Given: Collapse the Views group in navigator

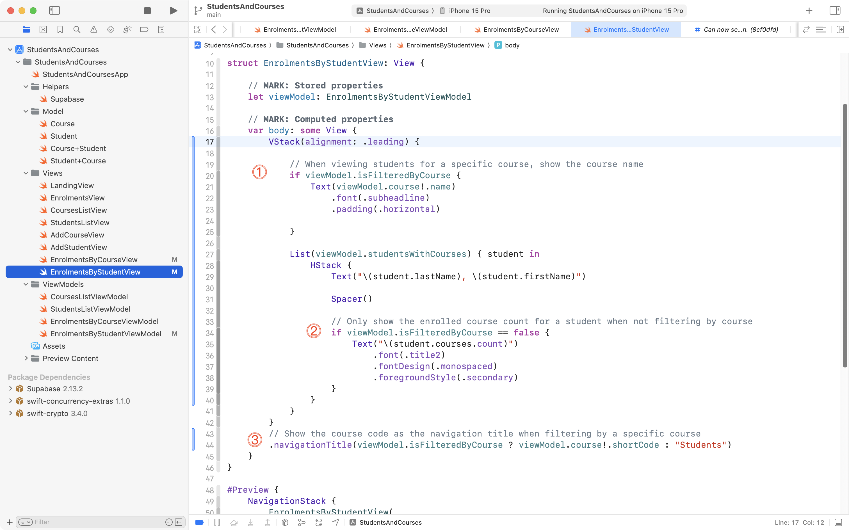Looking at the screenshot, I should coord(25,173).
